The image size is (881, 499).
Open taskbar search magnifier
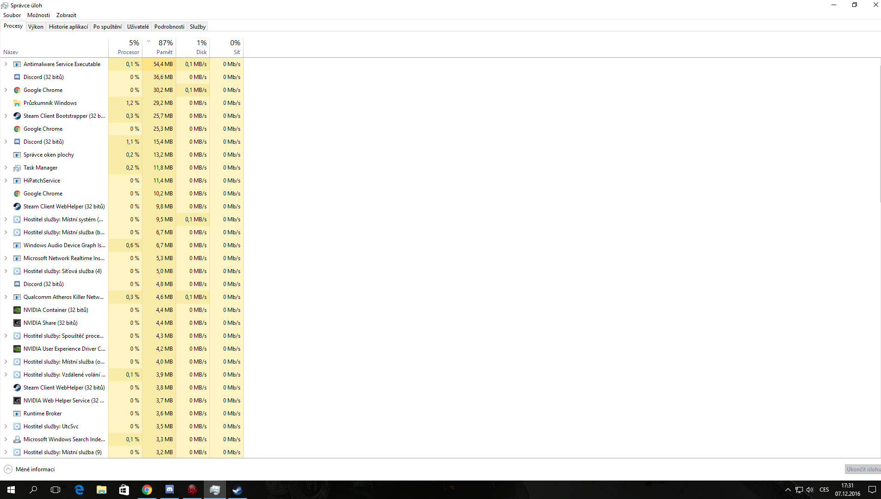click(x=33, y=490)
